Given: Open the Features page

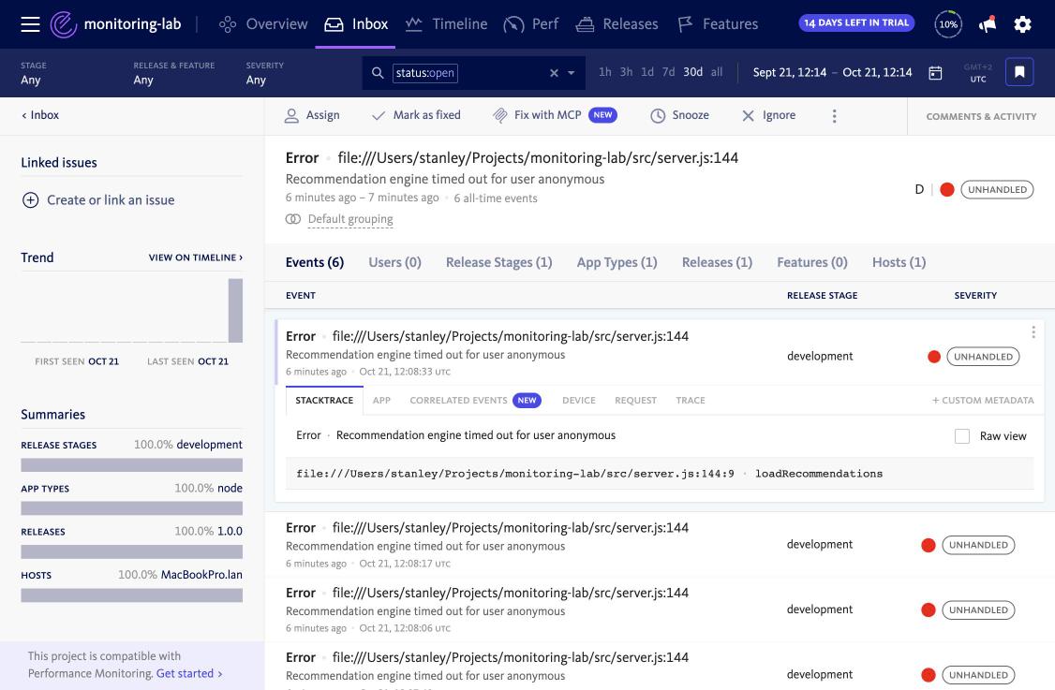Looking at the screenshot, I should [x=718, y=24].
